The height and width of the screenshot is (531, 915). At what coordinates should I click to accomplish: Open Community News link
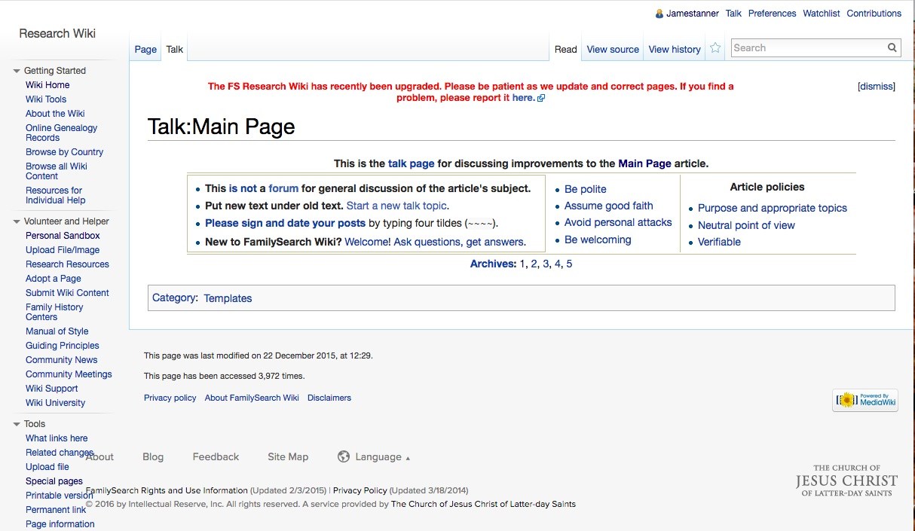[x=61, y=360]
